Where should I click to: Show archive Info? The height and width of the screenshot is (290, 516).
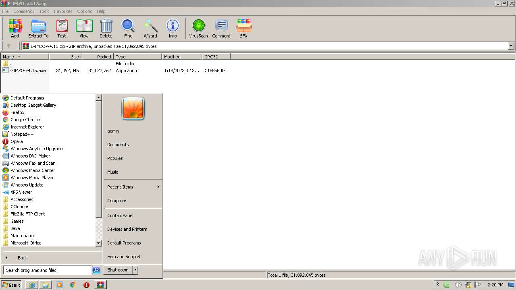pyautogui.click(x=173, y=28)
